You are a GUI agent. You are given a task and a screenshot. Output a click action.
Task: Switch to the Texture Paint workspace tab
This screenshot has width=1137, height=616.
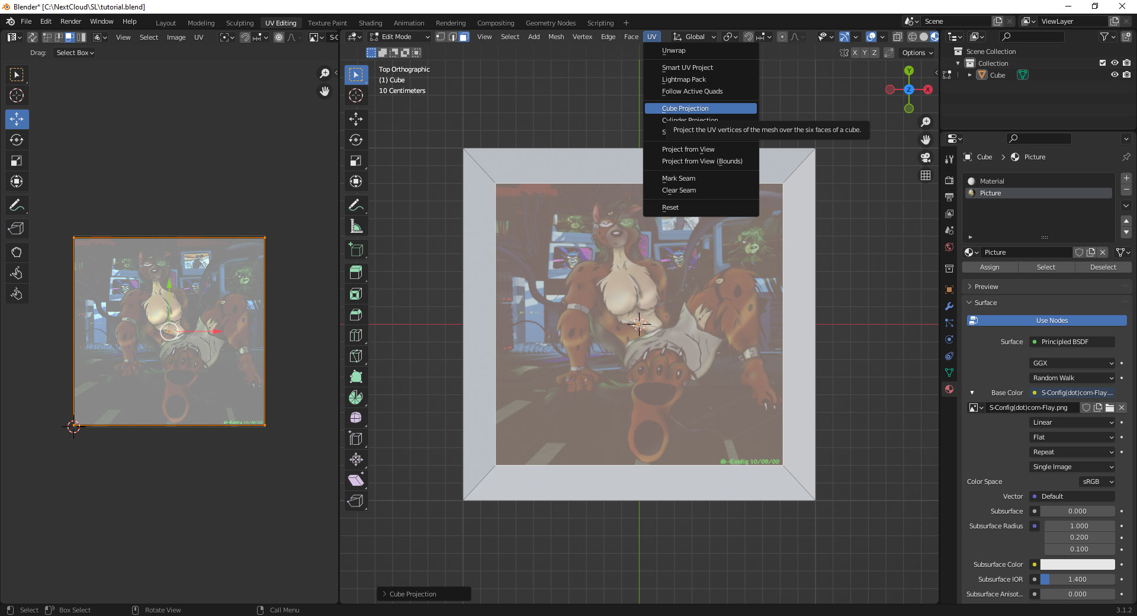coord(327,23)
